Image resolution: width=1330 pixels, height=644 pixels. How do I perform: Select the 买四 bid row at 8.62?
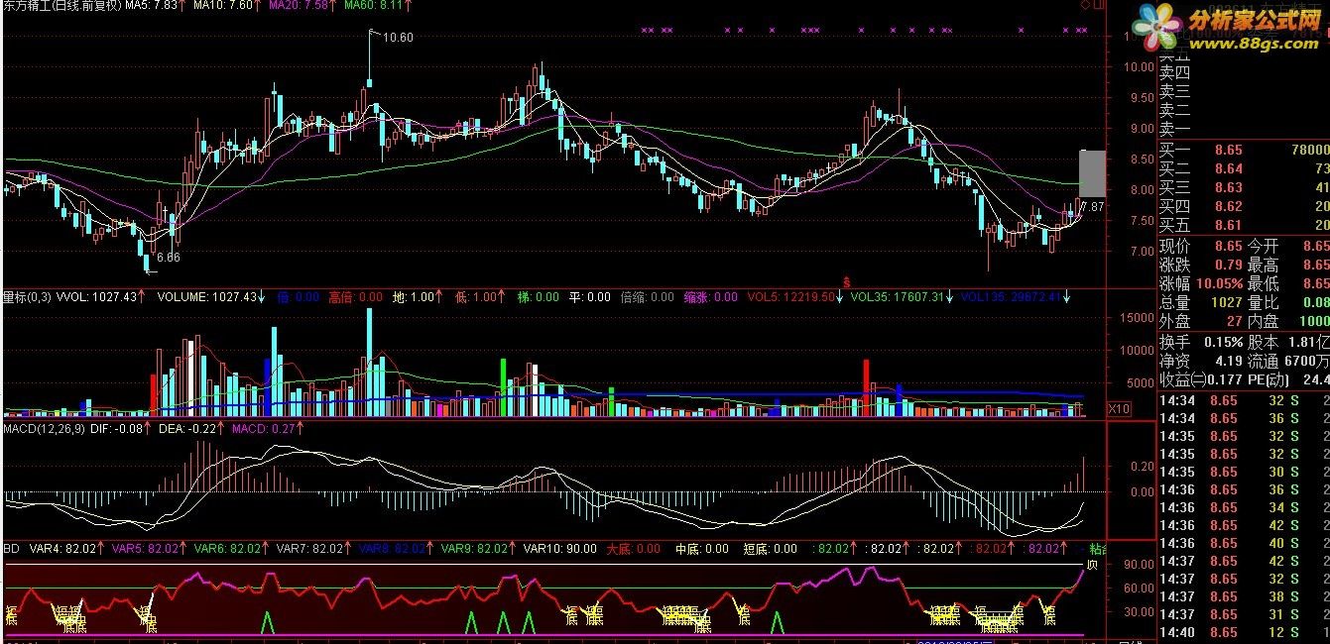pos(1244,206)
